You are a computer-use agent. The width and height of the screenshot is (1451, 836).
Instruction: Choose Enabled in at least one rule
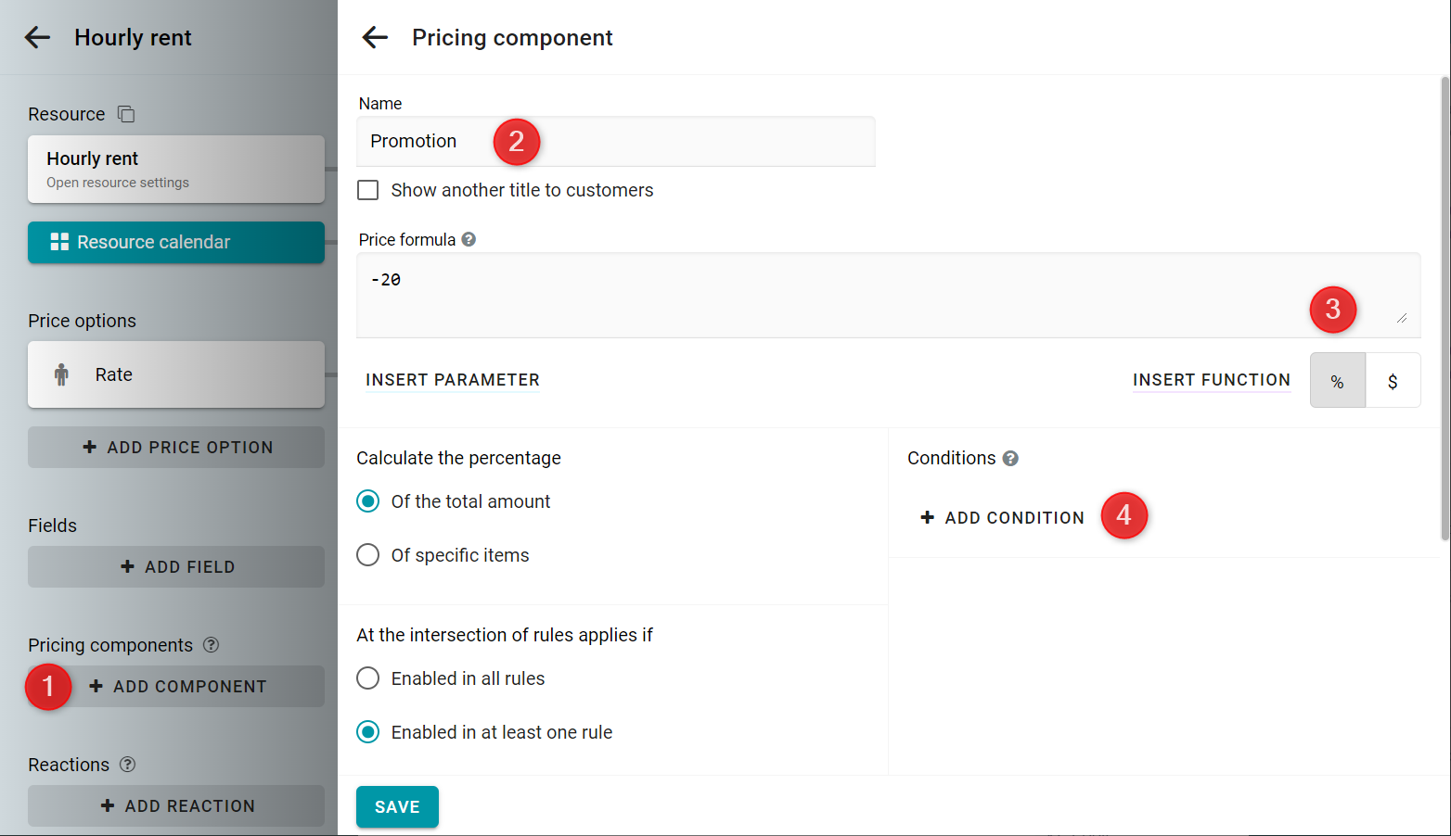pos(368,732)
